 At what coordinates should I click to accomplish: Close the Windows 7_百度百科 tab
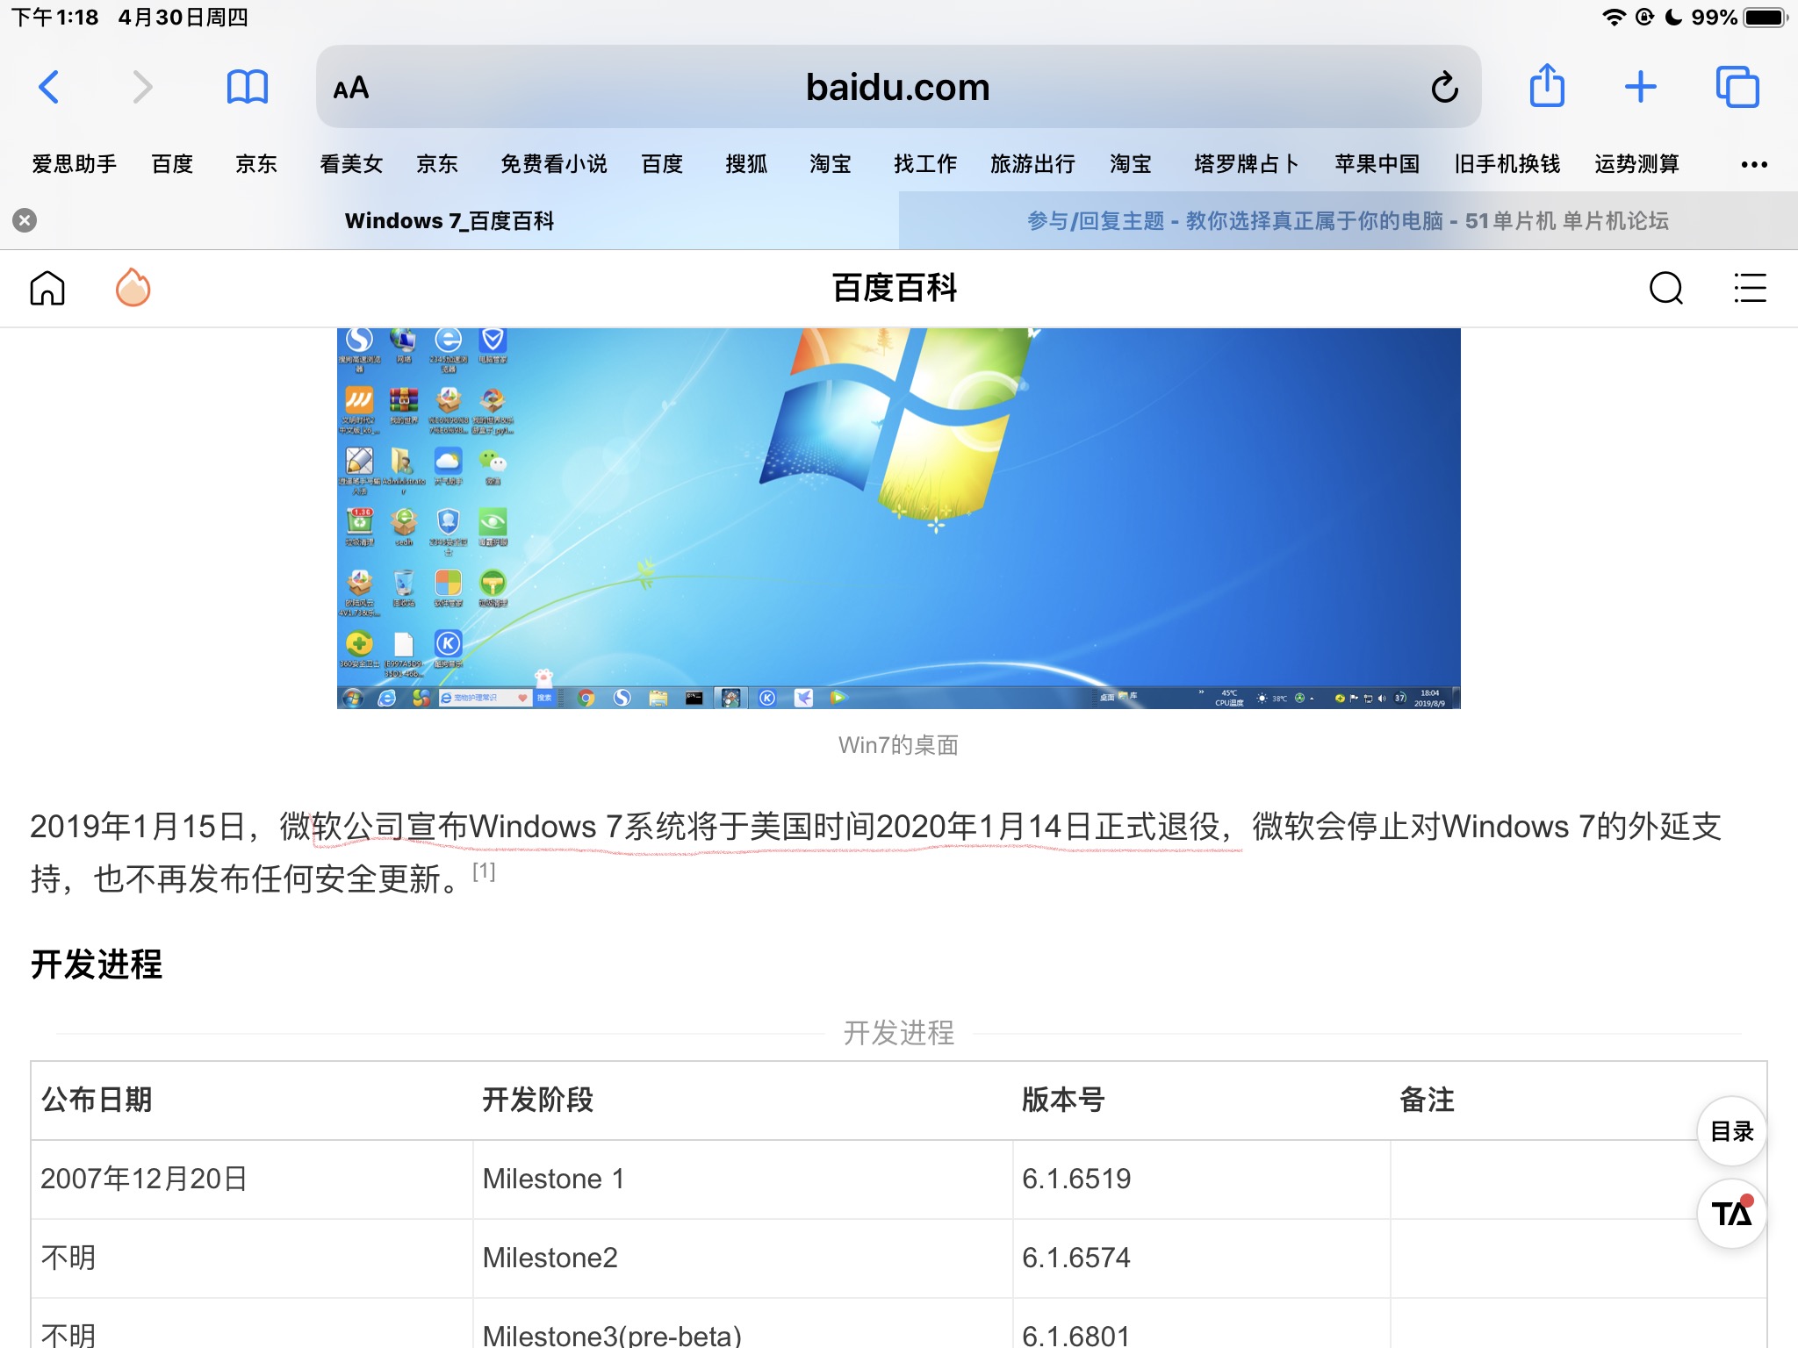click(x=25, y=220)
